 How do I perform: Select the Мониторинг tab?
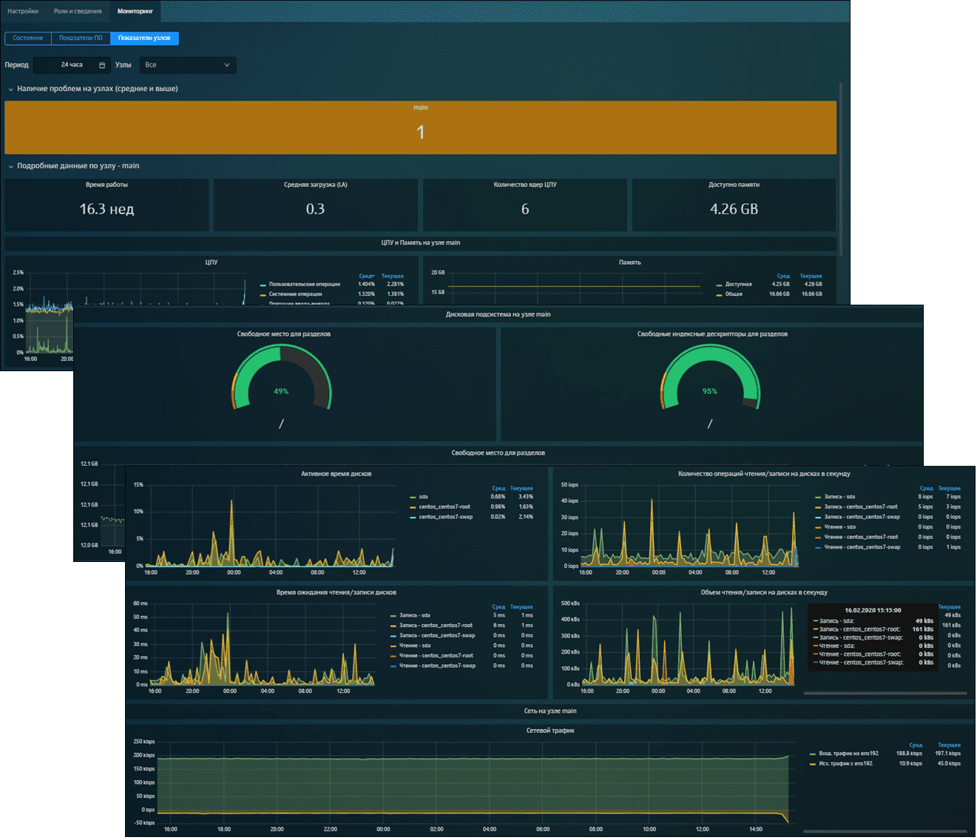point(135,11)
